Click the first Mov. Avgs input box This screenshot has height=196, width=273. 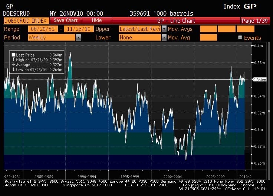208,29
